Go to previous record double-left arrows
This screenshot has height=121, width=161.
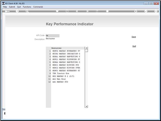point(77,11)
